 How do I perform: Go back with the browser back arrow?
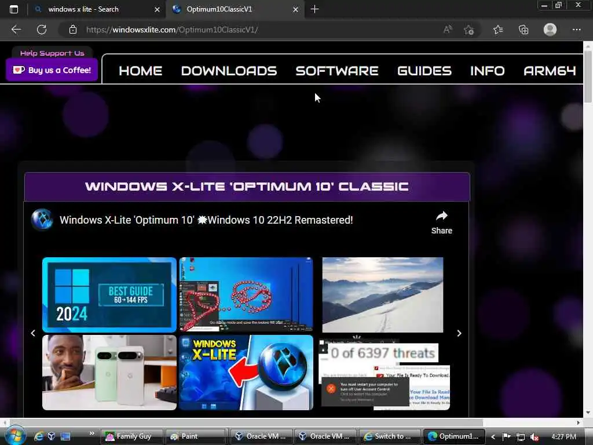click(16, 30)
